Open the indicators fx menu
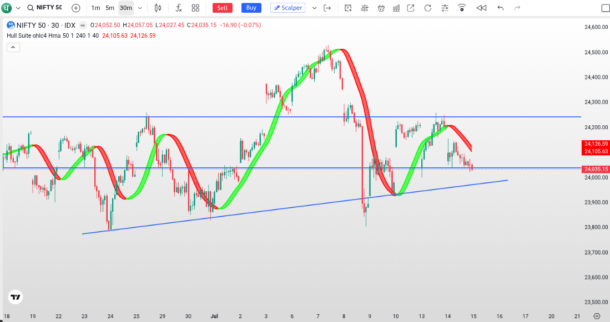This screenshot has width=610, height=322. click(x=179, y=8)
